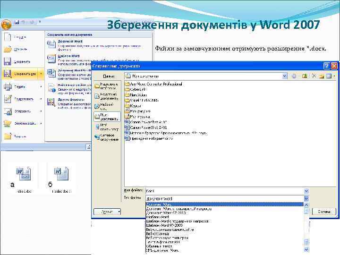Click the file icon labeled б
This screenshot has height=255, width=340.
(61, 173)
